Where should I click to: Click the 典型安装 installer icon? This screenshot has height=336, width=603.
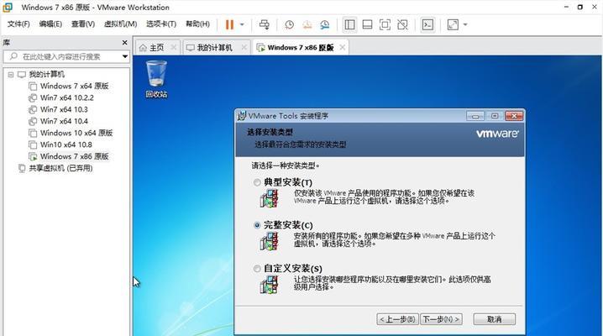click(x=270, y=198)
